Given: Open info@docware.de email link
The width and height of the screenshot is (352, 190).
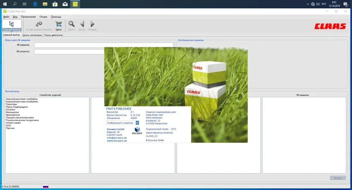Looking at the screenshot, I should pos(117,138).
